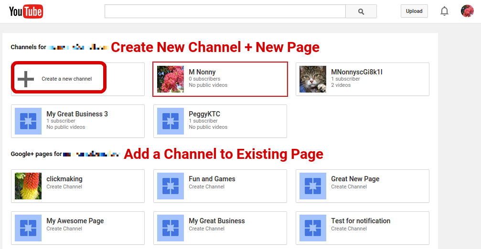This screenshot has height=249, width=481.
Task: Open the PeggyKTC channel name
Action: [x=204, y=114]
